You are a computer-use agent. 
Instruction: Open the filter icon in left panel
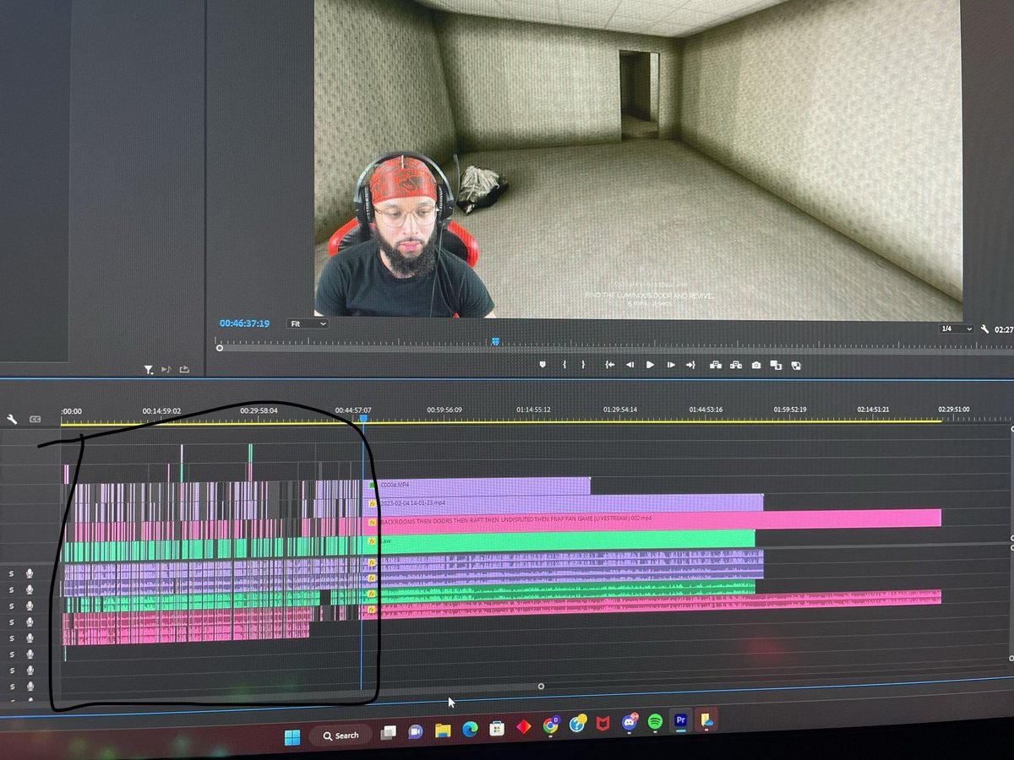[x=149, y=369]
